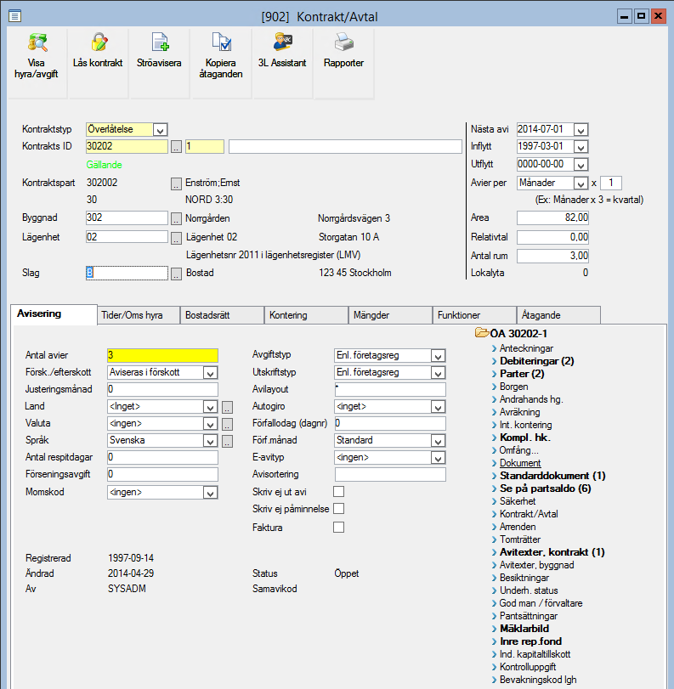The width and height of the screenshot is (674, 689).
Task: Open Inflytt date dropdown
Action: 581,147
